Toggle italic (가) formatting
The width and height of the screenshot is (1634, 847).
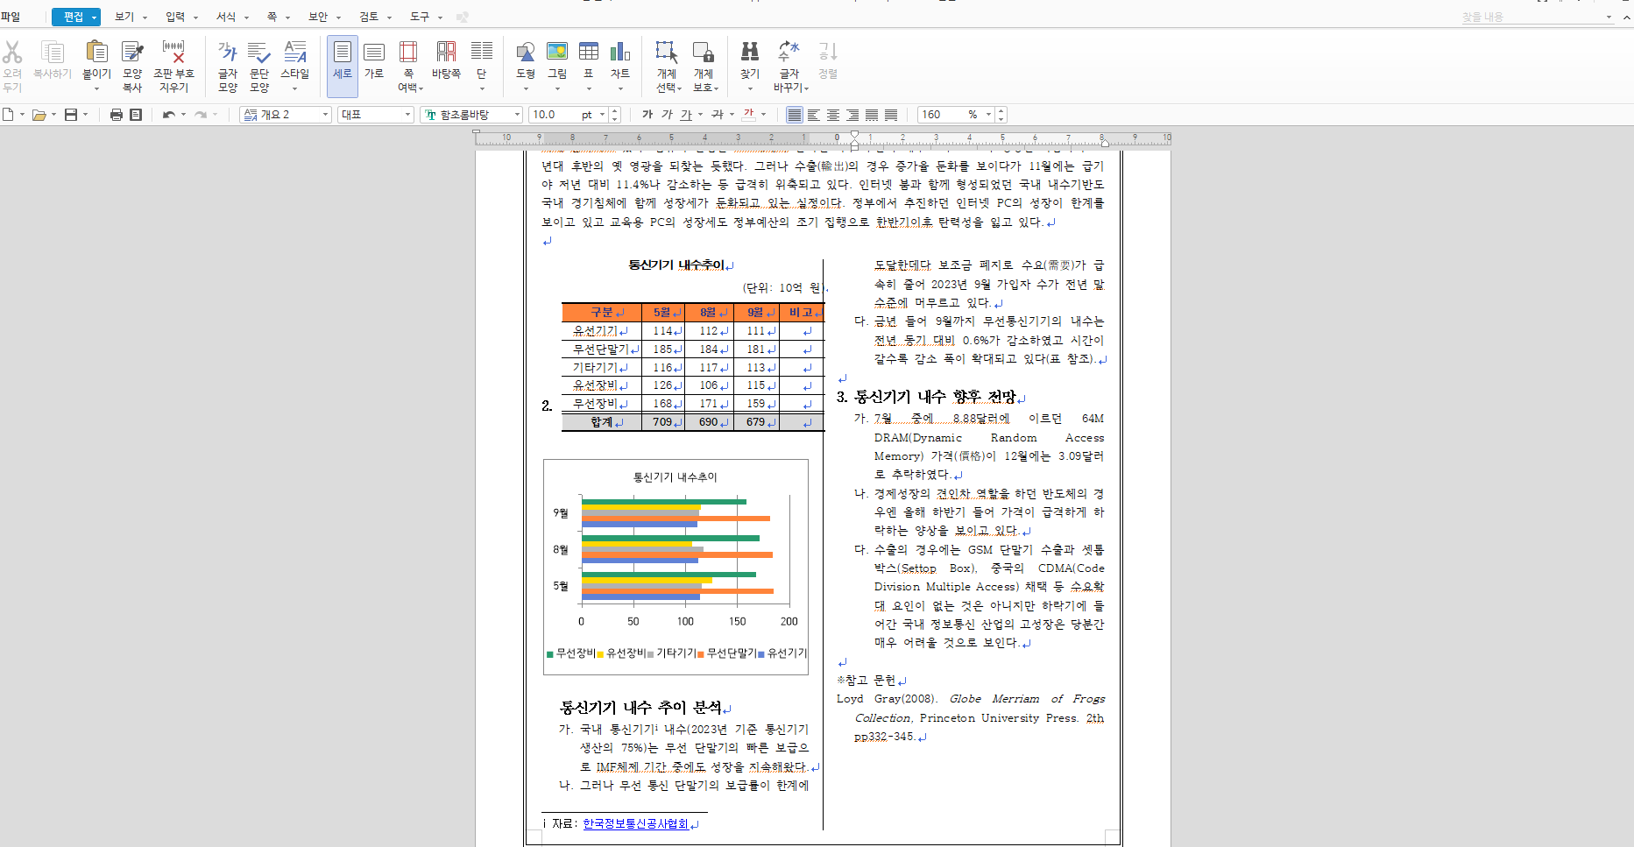(667, 115)
